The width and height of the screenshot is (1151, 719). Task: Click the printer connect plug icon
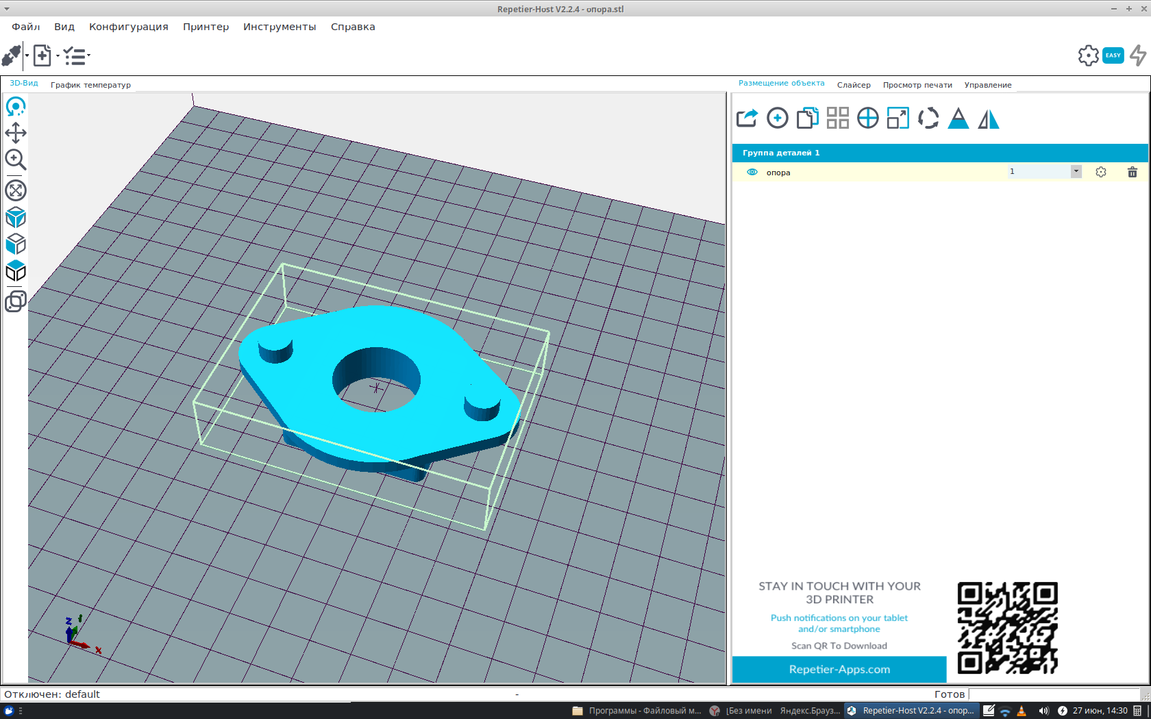12,55
